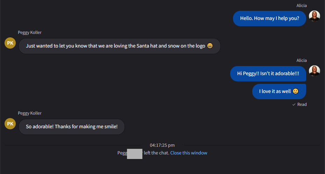Click the "left the chat" status text
Screen dimensions: 325x174
tap(156, 153)
